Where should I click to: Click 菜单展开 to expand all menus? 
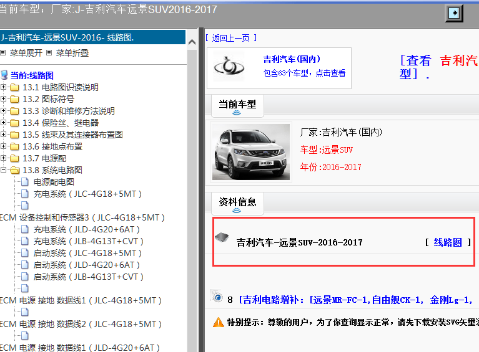click(x=26, y=53)
